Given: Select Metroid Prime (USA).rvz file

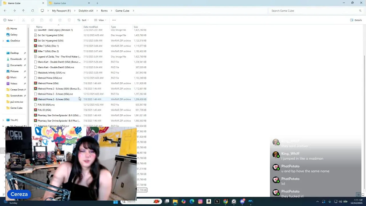Looking at the screenshot, I should click(90, 78).
